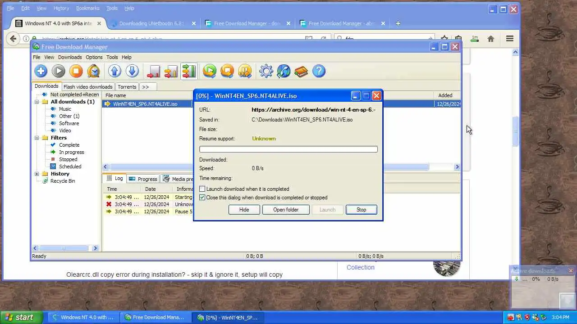Image resolution: width=577 pixels, height=324 pixels.
Task: Open the download scheduler clock icon
Action: click(x=93, y=71)
